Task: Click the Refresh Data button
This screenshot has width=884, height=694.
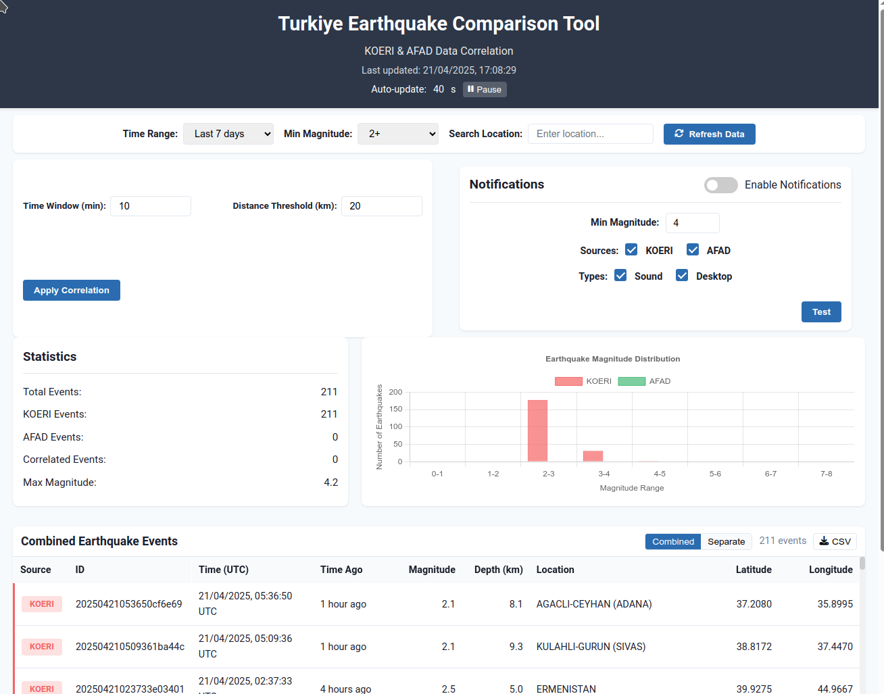Action: pyautogui.click(x=709, y=134)
